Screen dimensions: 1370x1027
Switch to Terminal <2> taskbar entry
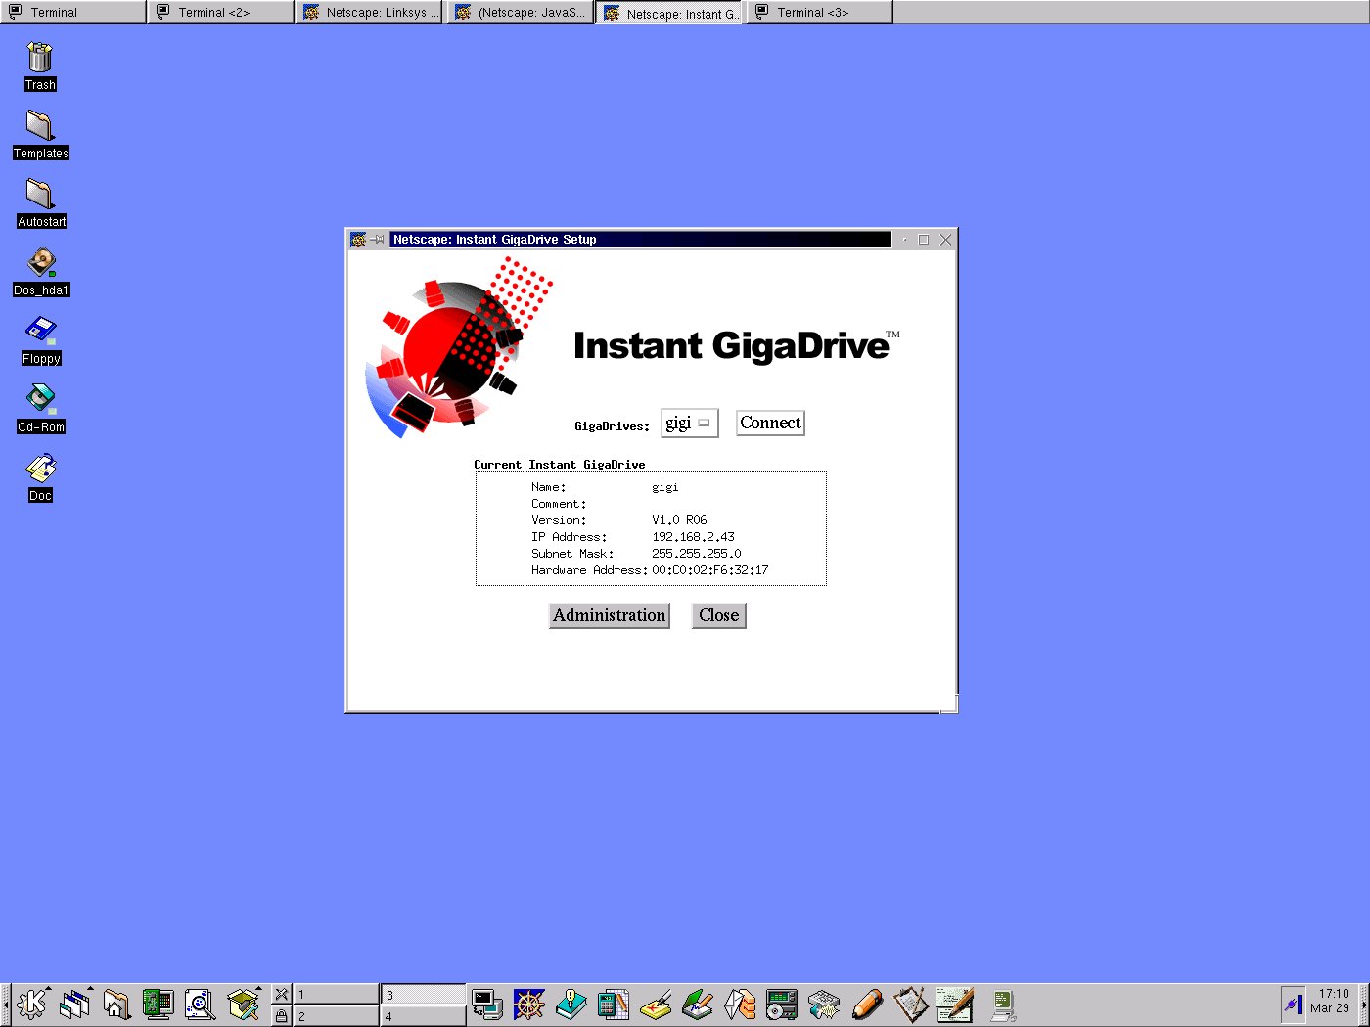[x=220, y=13]
